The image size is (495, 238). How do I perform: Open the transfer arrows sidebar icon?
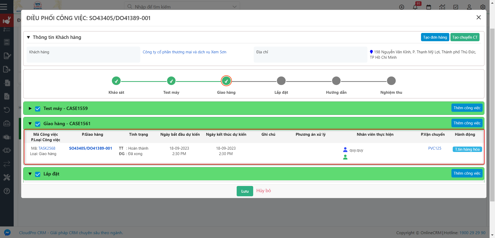(7, 164)
